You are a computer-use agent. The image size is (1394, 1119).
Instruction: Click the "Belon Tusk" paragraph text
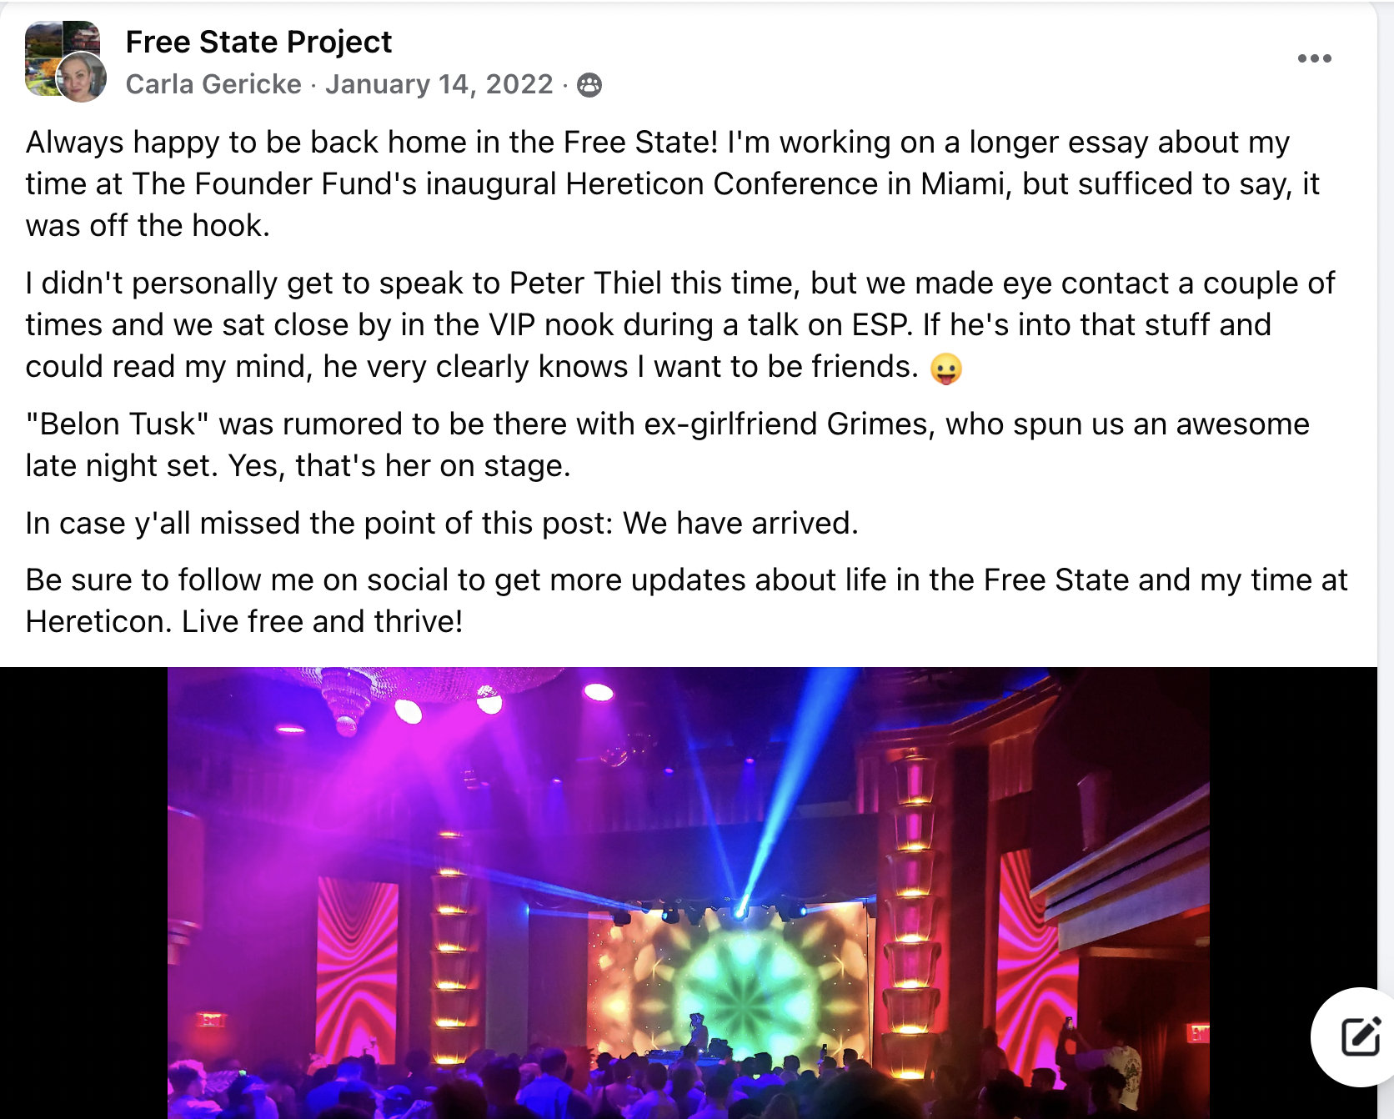point(667,444)
